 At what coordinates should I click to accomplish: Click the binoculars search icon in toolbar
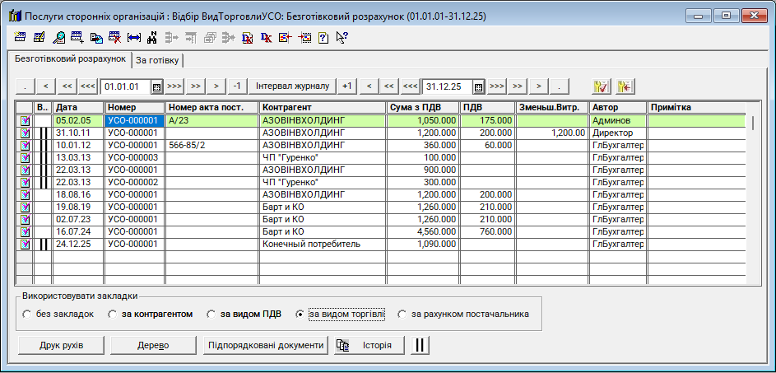coord(152,37)
